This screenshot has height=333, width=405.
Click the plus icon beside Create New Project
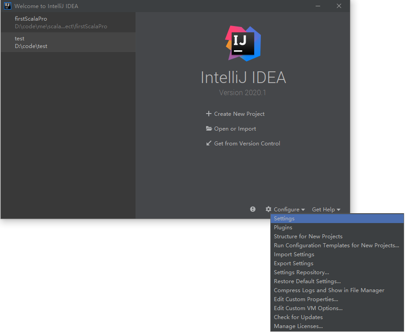pyautogui.click(x=209, y=114)
